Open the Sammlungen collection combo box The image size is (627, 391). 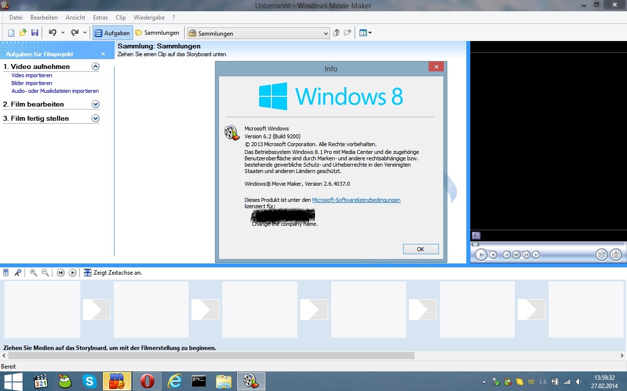259,33
